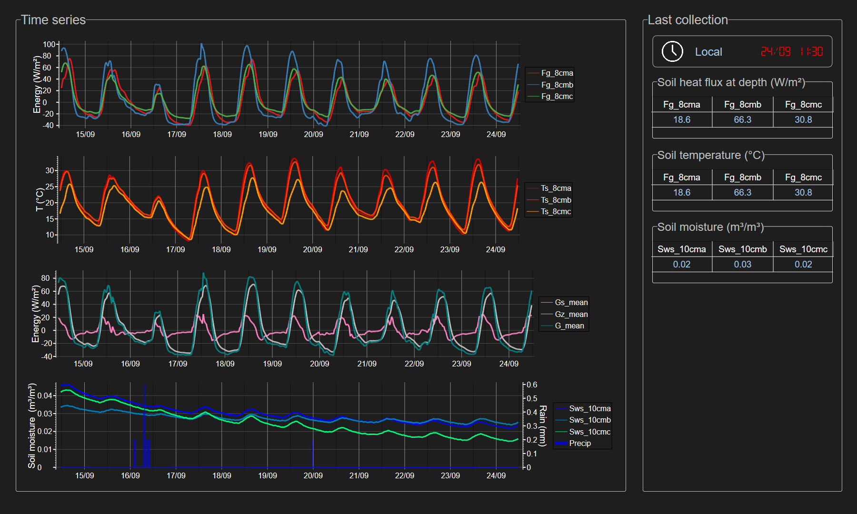Toggle Fg_8cmb series in the chart legend
857x514 pixels.
tap(557, 85)
